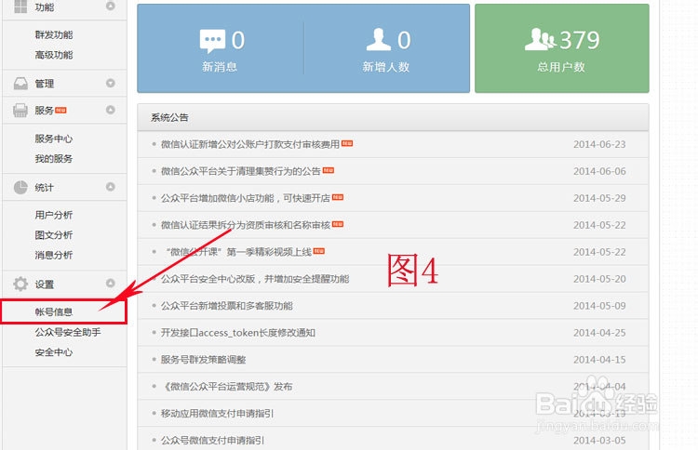
Task: Expand the 管理 section arrow
Action: [111, 83]
